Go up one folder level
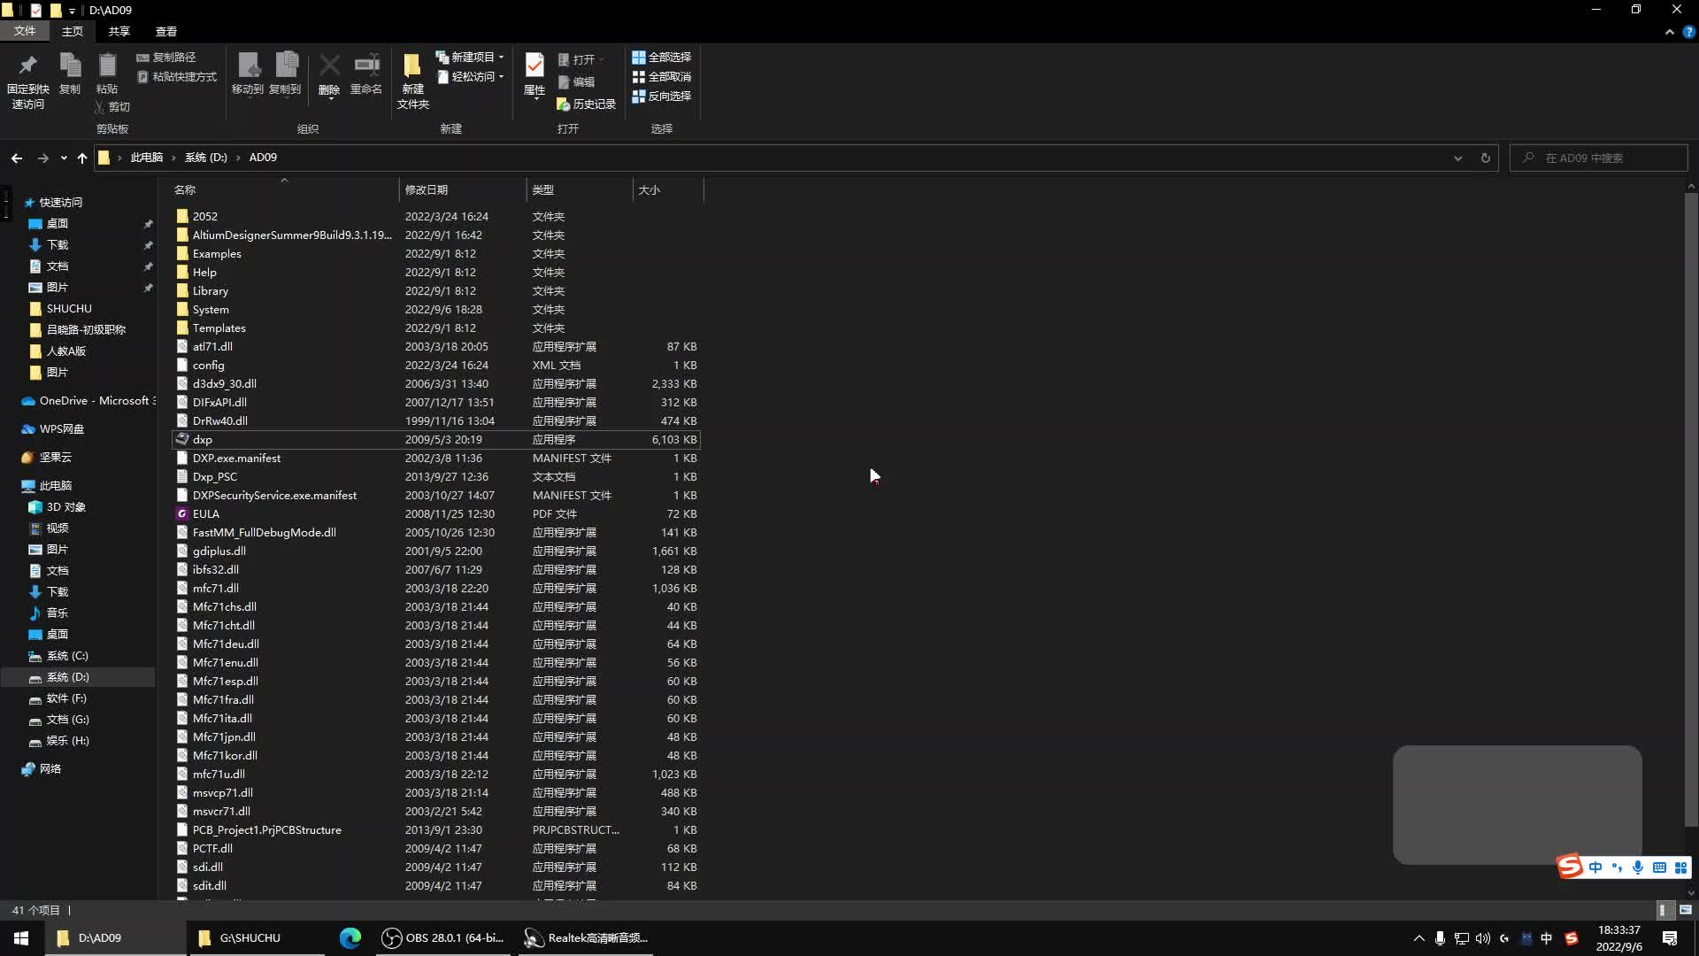 tap(82, 158)
